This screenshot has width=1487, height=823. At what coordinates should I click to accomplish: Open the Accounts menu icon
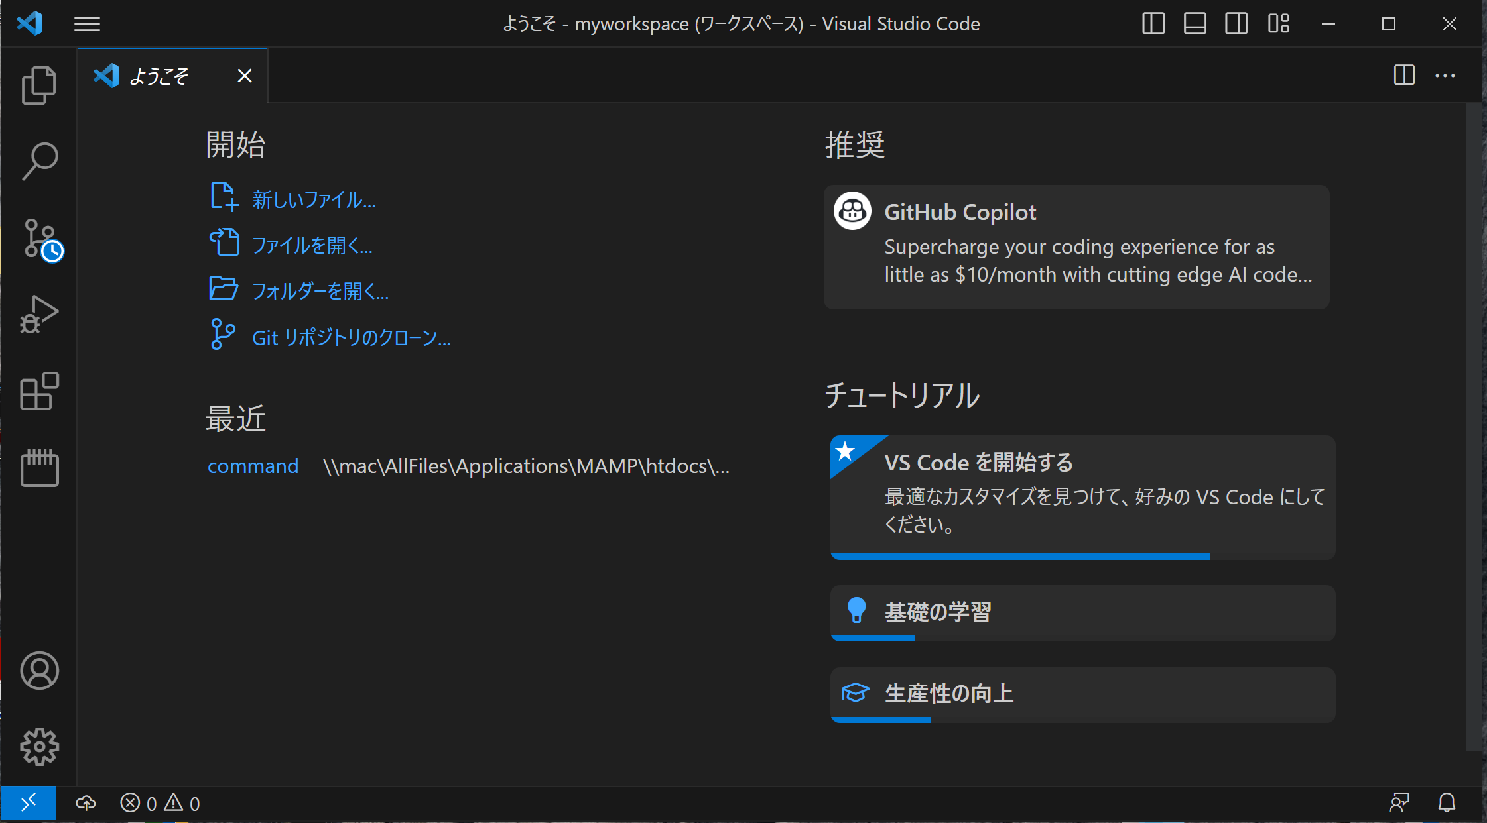[39, 671]
